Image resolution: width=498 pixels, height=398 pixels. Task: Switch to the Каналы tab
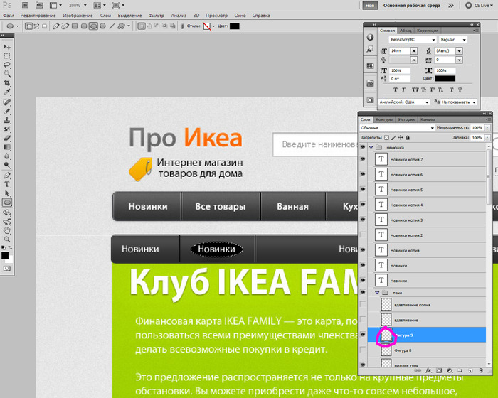point(428,119)
